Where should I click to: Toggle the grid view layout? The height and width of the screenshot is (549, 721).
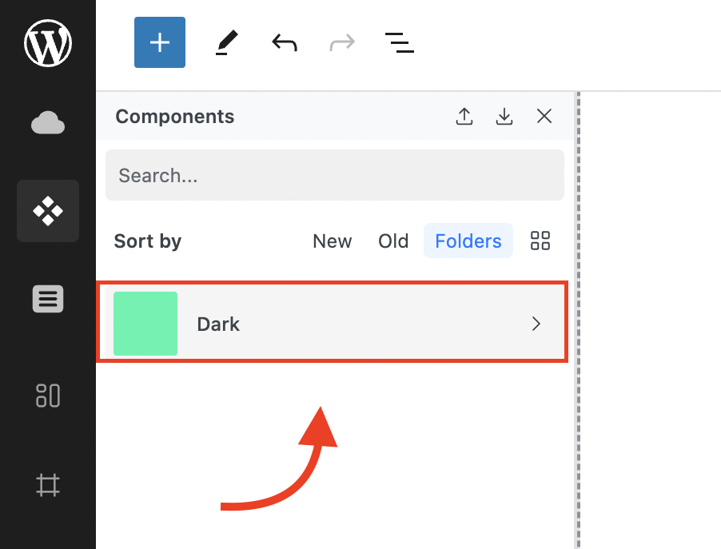pos(540,241)
